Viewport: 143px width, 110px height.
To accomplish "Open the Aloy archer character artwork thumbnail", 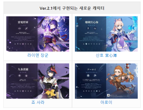I will [x=106, y=81].
